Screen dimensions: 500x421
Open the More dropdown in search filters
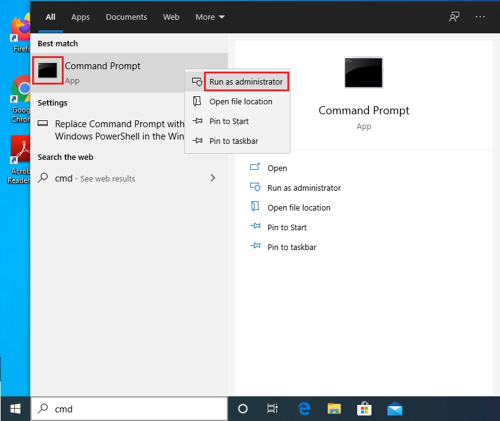tap(210, 17)
